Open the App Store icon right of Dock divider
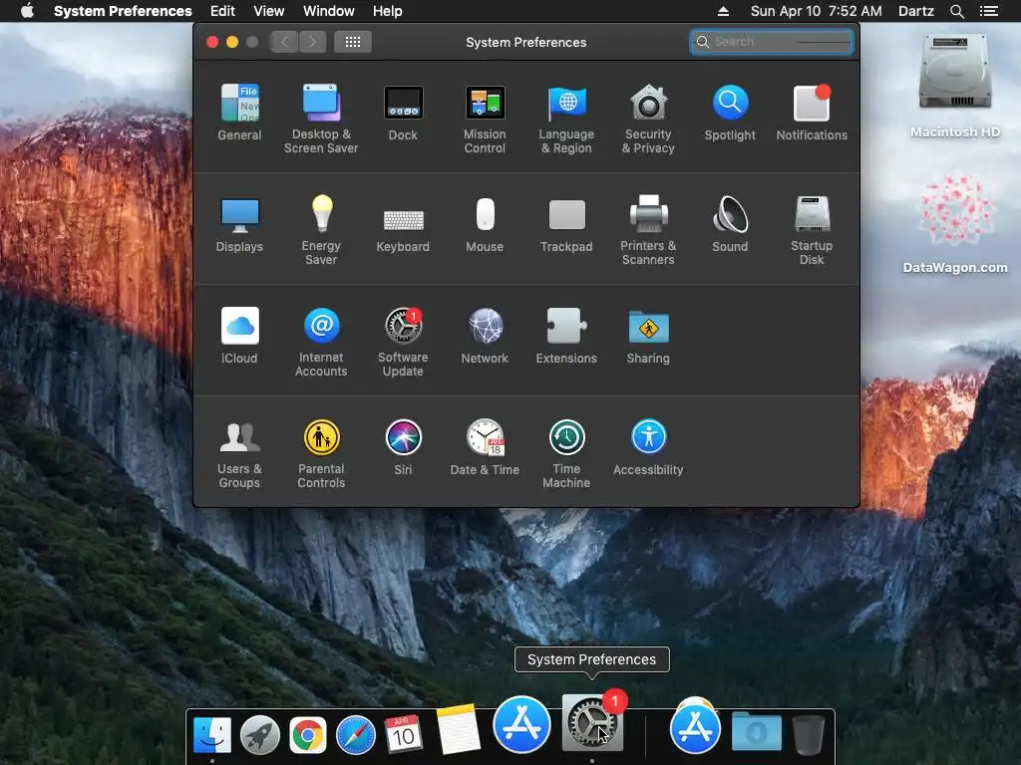Image resolution: width=1021 pixels, height=765 pixels. coord(695,726)
